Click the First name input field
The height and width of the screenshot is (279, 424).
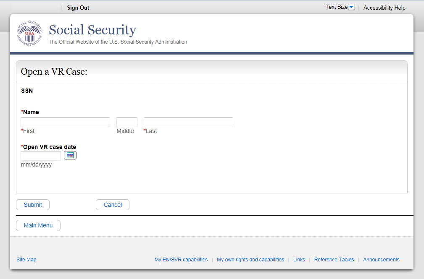tap(65, 122)
